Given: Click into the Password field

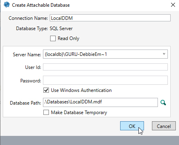Looking at the screenshot, I should (x=105, y=80).
